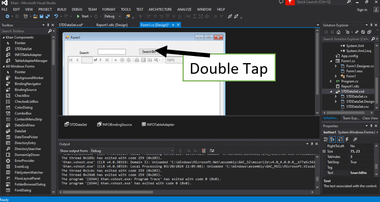This screenshot has width=380, height=202.
Task: Toggle auto-hide pin on Properties panel
Action: pos(371,126)
